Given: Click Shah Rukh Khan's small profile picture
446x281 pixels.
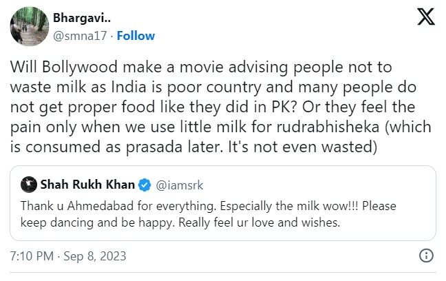Looking at the screenshot, I should pyautogui.click(x=29, y=185).
